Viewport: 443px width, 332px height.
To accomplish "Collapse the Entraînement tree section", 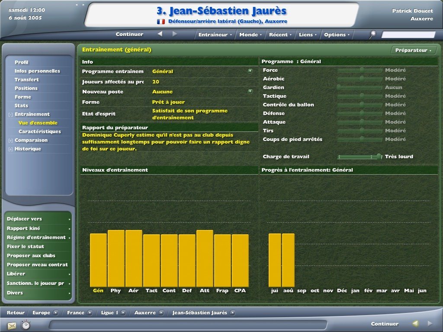I will click(x=10, y=115).
